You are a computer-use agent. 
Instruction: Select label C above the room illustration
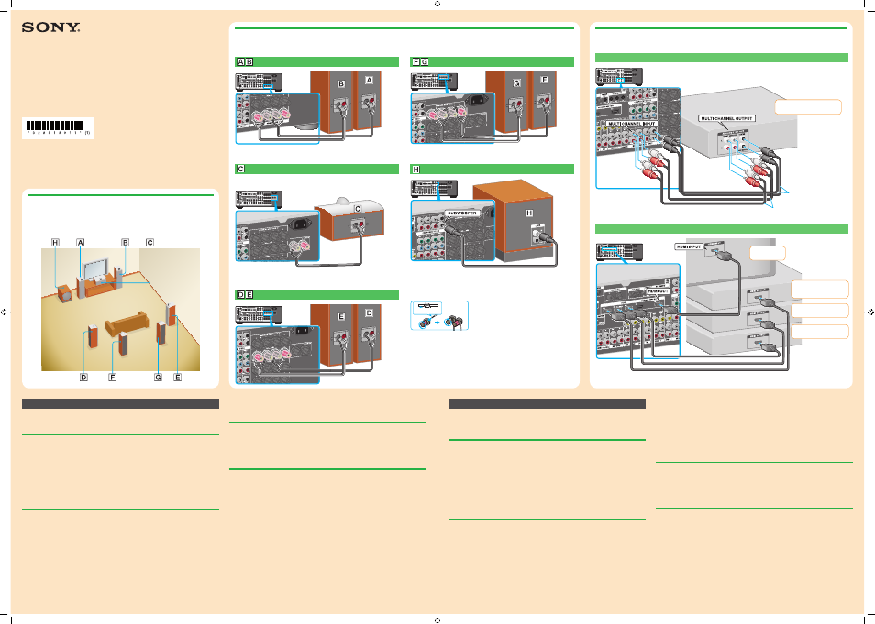pyautogui.click(x=150, y=243)
